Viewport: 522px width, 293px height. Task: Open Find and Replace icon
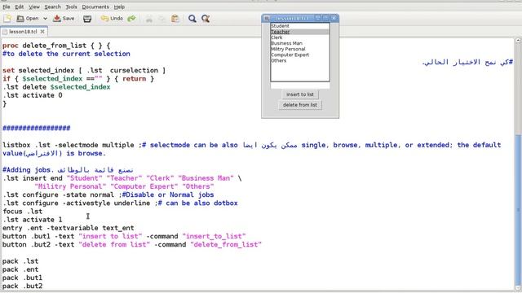pyautogui.click(x=206, y=19)
